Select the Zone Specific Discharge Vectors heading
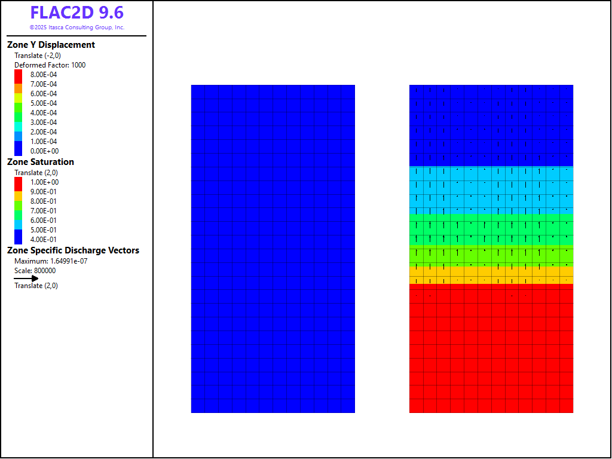 (x=73, y=250)
